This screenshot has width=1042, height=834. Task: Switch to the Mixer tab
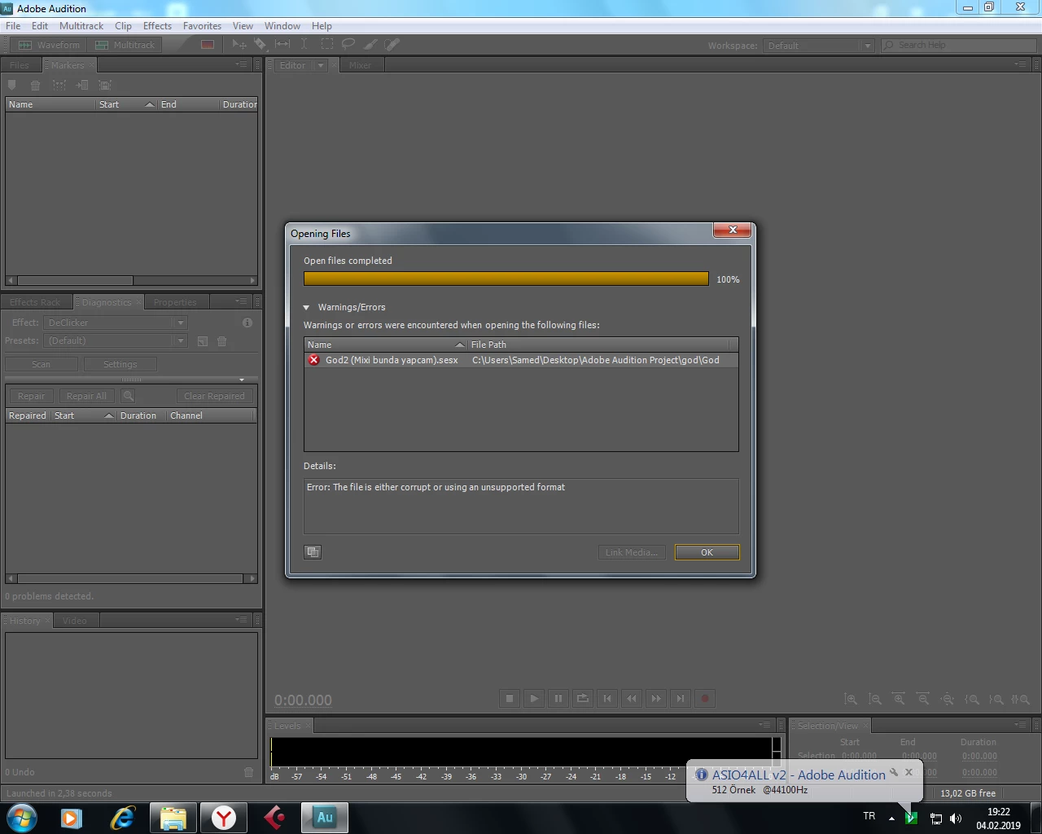[x=360, y=65]
